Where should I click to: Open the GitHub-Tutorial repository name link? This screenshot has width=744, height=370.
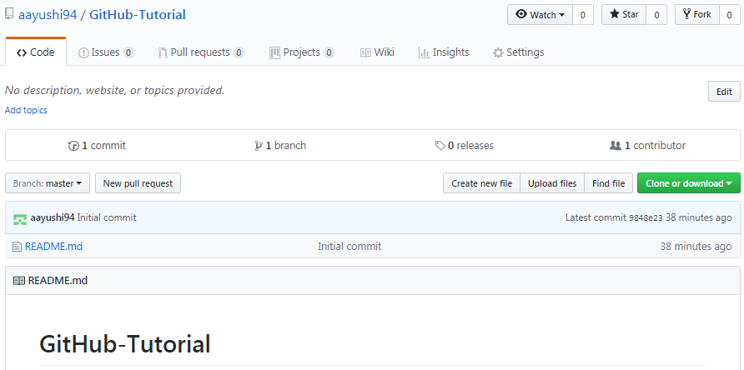pyautogui.click(x=138, y=15)
